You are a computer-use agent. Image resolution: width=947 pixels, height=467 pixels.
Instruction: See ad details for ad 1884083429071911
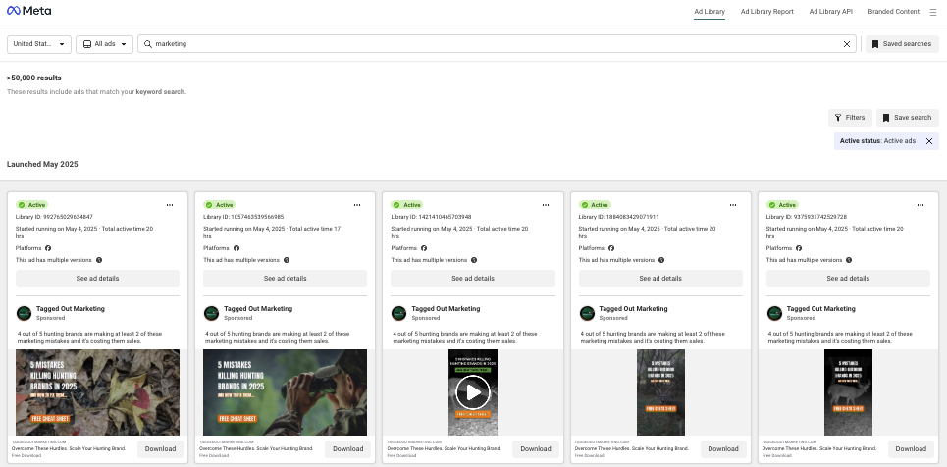pyautogui.click(x=660, y=279)
